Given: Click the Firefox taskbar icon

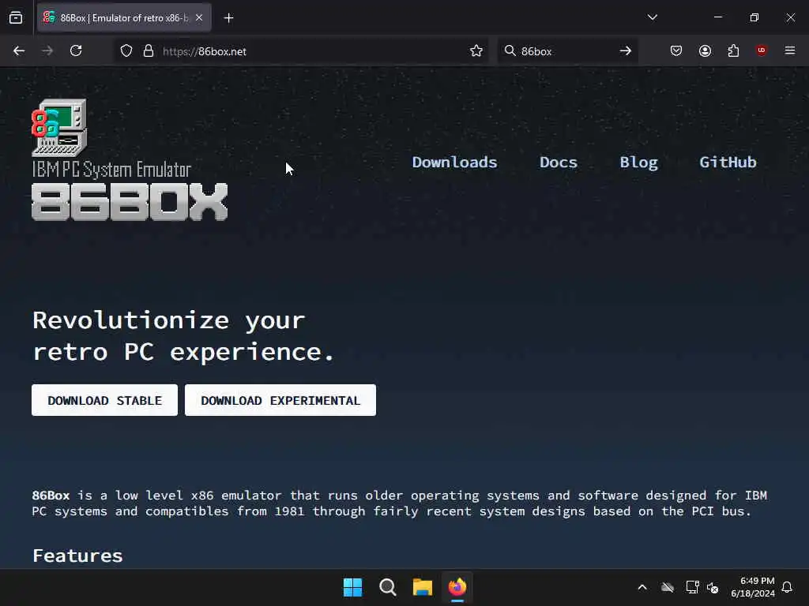Looking at the screenshot, I should point(457,587).
